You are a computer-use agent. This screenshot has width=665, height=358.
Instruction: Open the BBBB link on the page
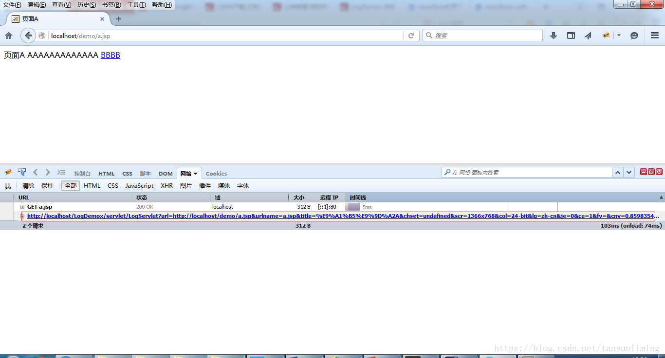coord(111,55)
